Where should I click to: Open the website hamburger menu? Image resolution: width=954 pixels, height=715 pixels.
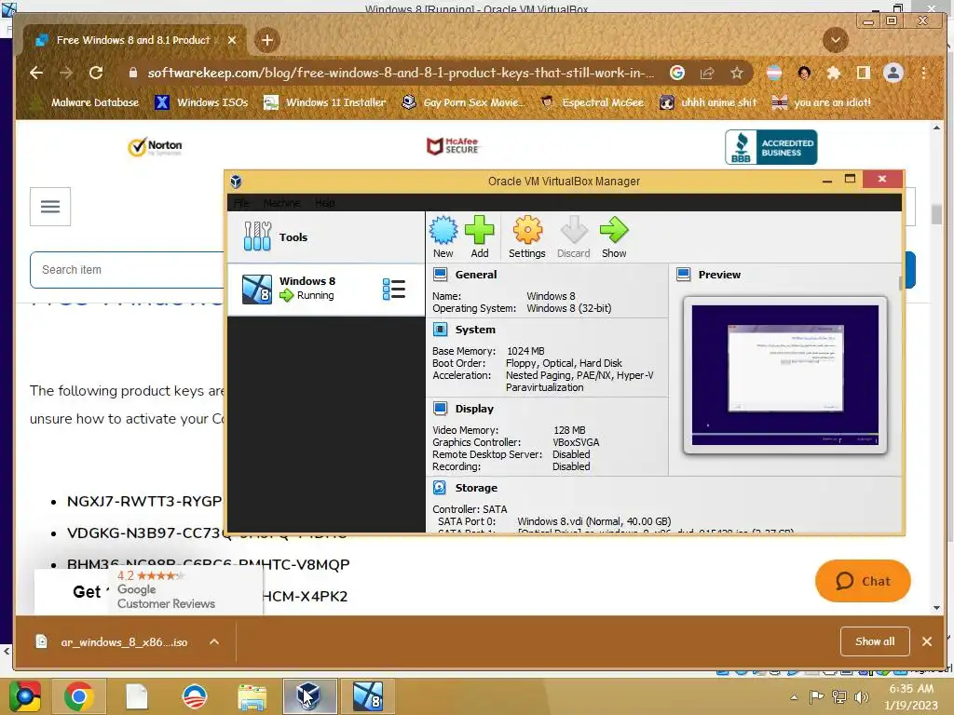[x=50, y=207]
